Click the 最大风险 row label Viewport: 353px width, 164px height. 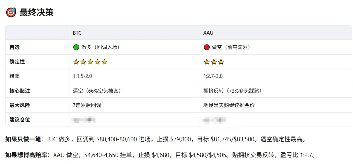20,105
